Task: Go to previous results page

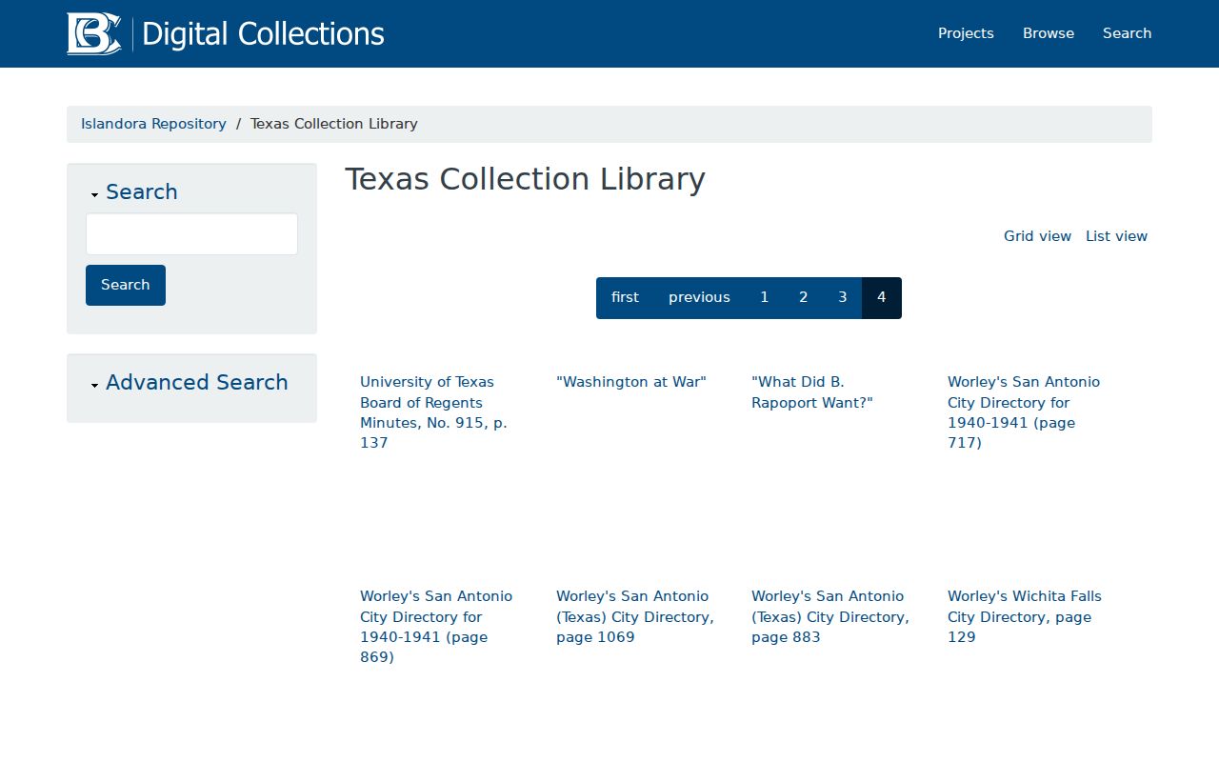Action: tap(699, 298)
